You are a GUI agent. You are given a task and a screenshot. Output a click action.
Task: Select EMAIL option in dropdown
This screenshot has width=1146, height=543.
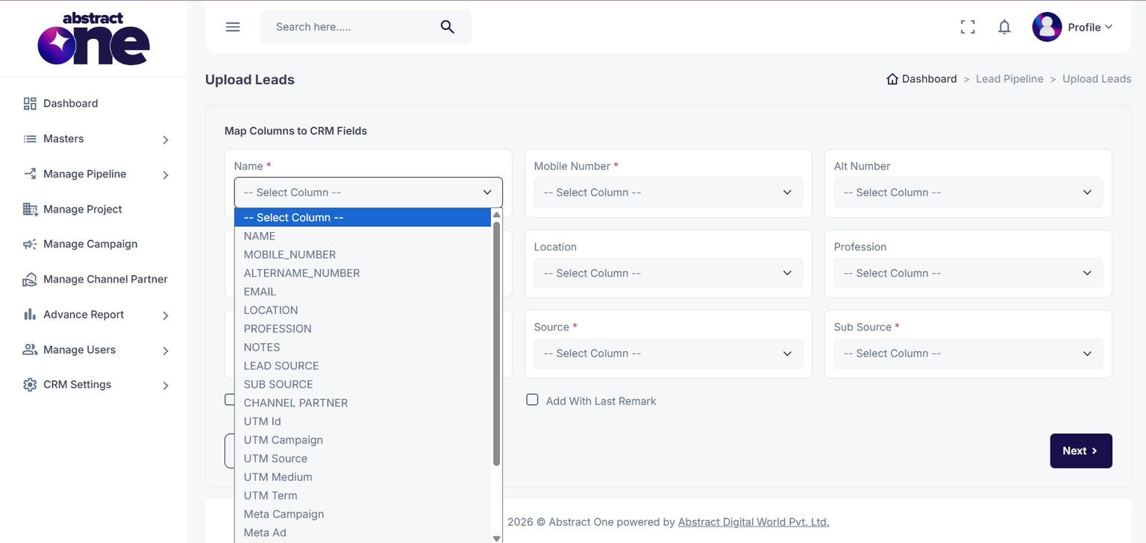point(363,292)
